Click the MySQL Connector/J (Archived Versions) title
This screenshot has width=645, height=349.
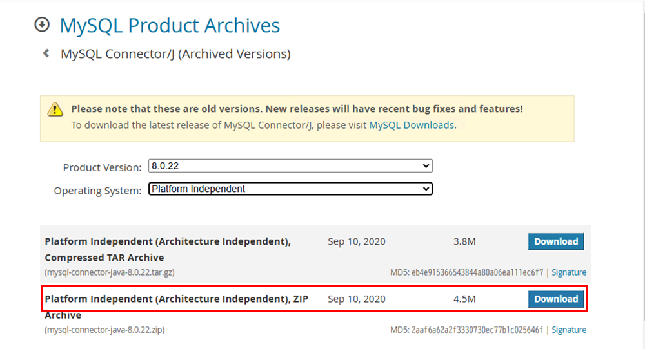tap(175, 54)
